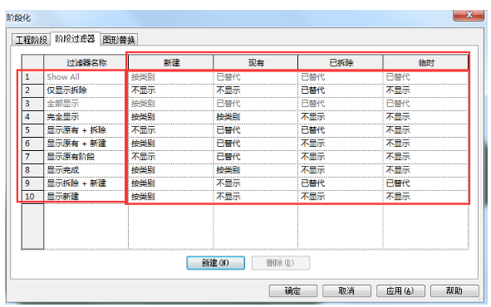The width and height of the screenshot is (491, 307).
Task: Open 新建 cell for 显示原有阶段 row
Action: (x=171, y=157)
